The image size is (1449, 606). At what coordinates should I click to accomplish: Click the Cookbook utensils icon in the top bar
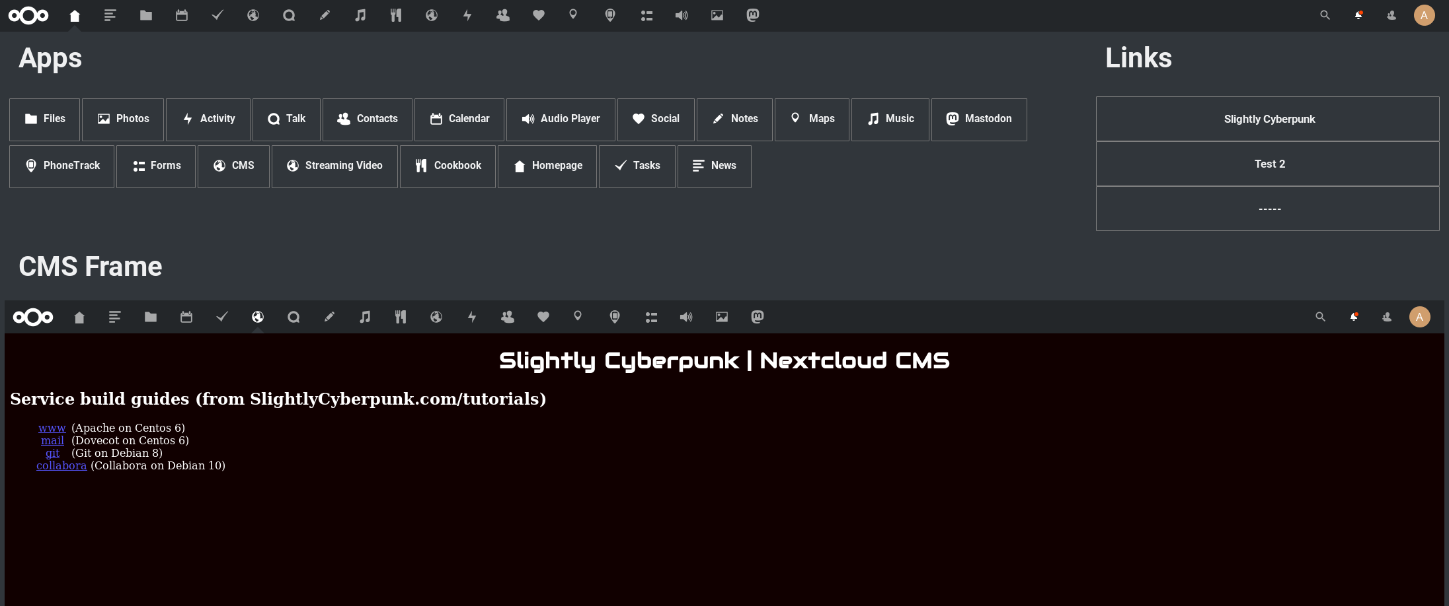(x=396, y=15)
